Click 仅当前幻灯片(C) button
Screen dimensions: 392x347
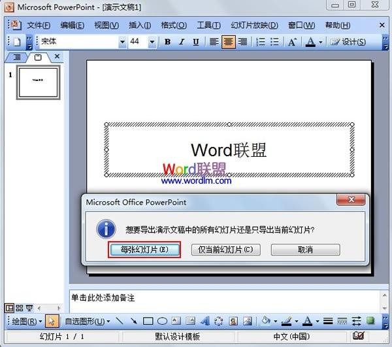(x=226, y=250)
